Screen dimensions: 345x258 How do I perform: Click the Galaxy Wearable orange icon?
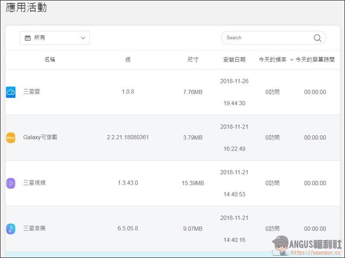coord(11,138)
